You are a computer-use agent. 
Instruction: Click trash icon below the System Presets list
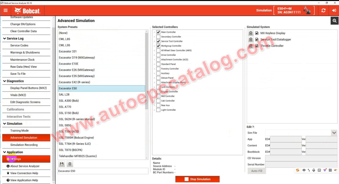(x=70, y=164)
